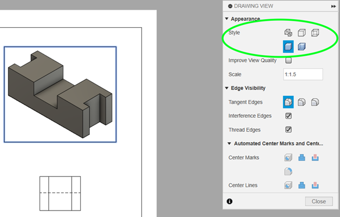Image resolution: width=340 pixels, height=217 pixels.
Task: Click the Close button
Action: (319, 201)
